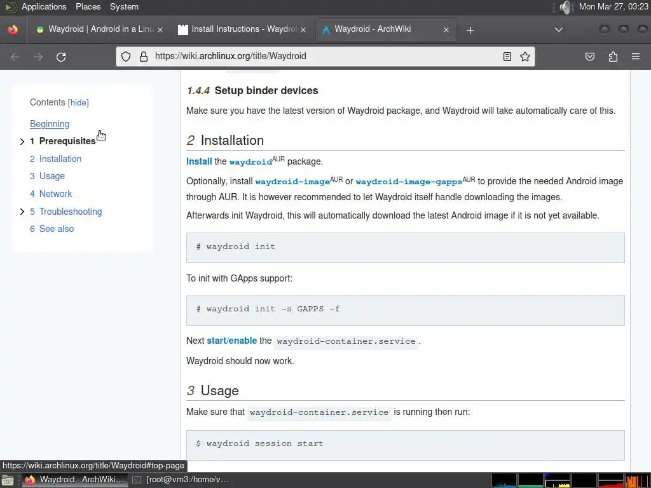Click the 'waydroid session start' code block
Image resolution: width=651 pixels, height=488 pixels.
[405, 445]
